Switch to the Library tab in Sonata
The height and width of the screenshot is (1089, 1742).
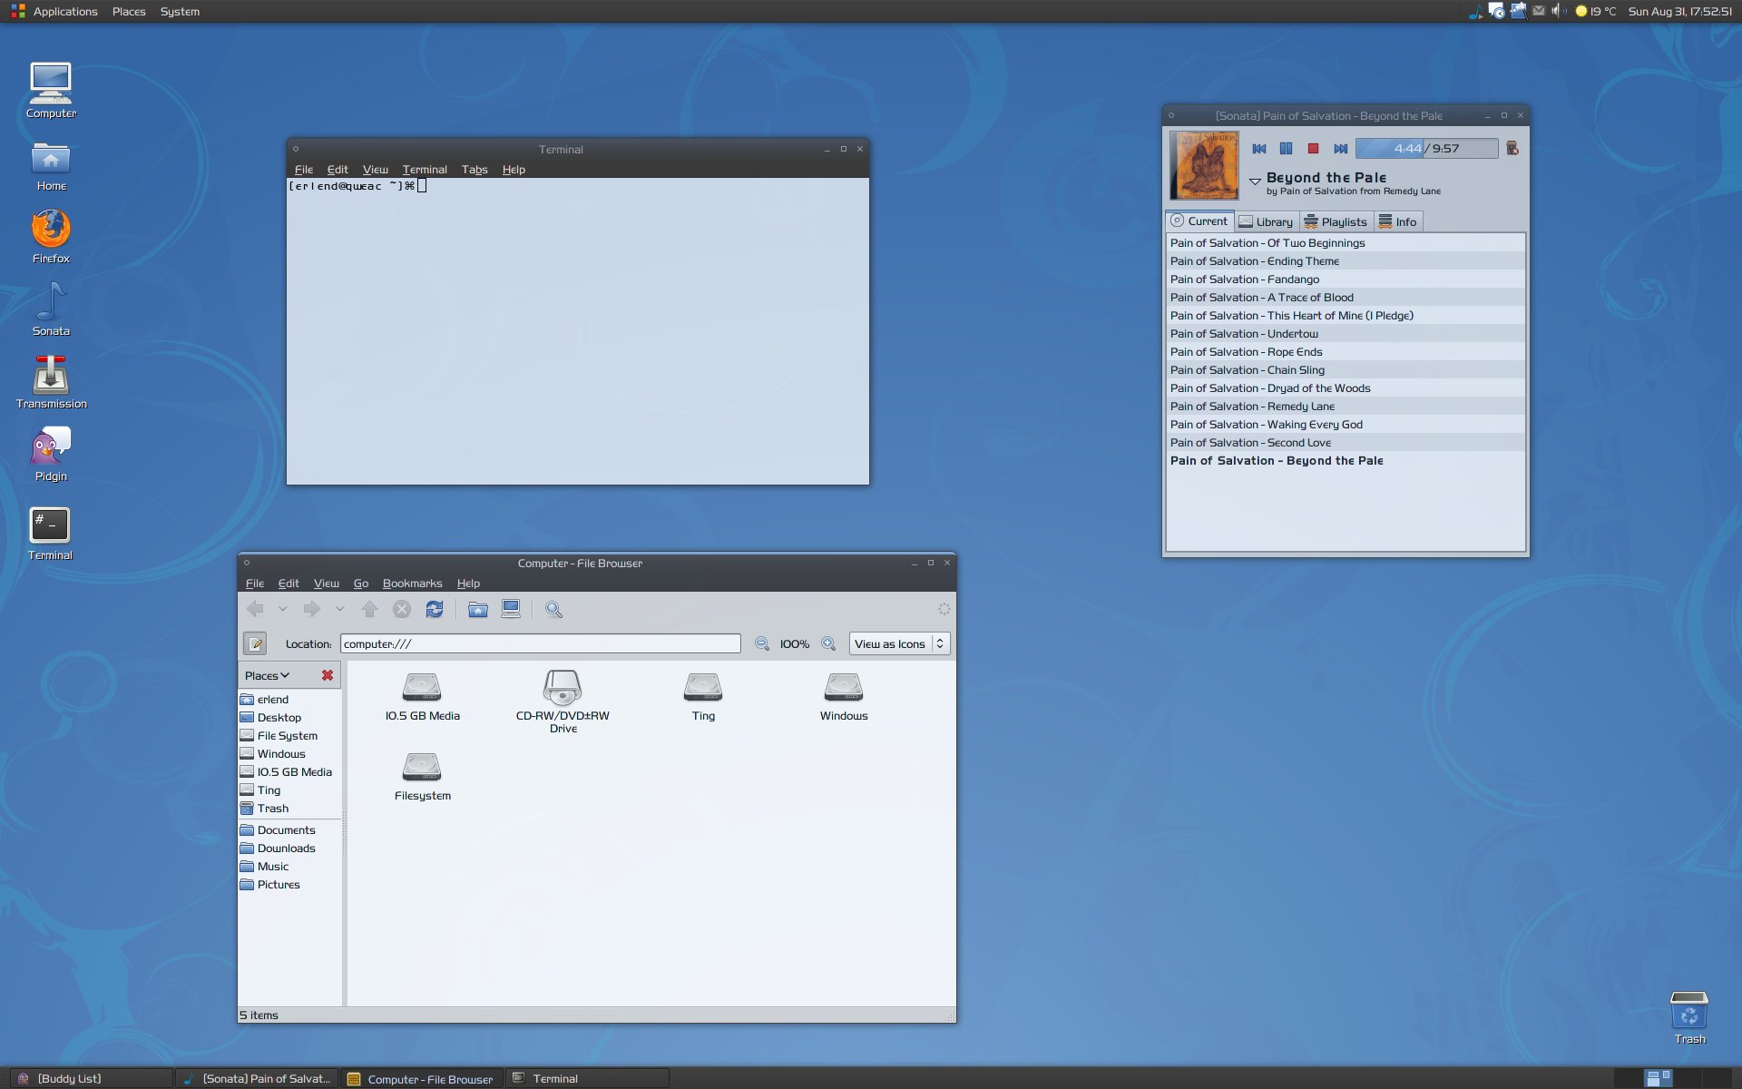[1267, 221]
